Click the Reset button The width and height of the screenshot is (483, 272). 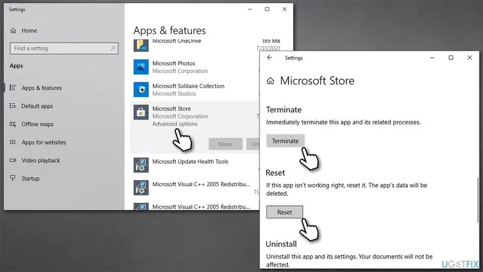(x=285, y=212)
